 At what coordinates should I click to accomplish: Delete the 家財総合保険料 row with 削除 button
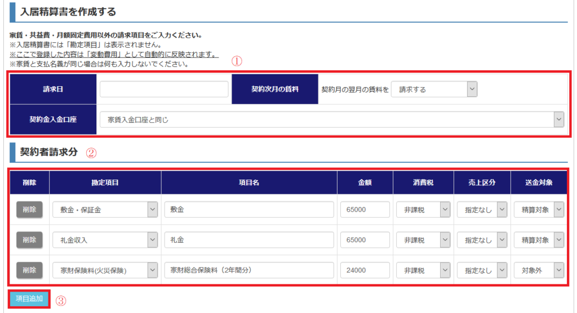tap(29, 270)
